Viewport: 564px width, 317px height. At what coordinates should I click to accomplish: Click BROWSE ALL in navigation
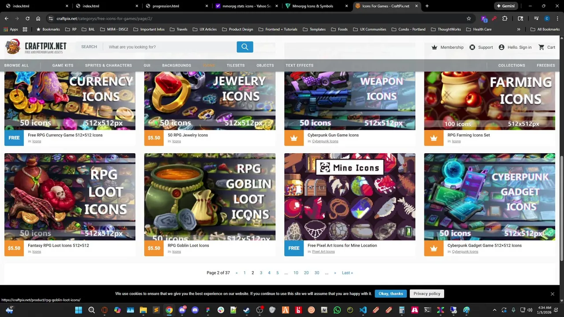[16, 65]
